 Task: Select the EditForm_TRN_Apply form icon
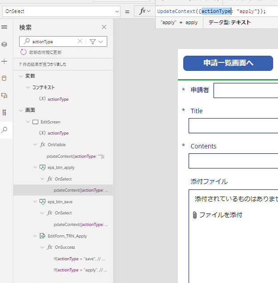pos(43,236)
